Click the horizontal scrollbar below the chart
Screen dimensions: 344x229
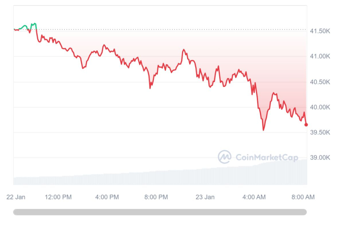[x=160, y=212]
